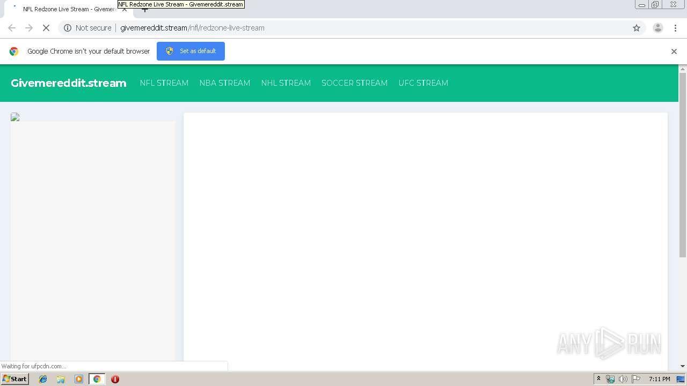Launch Internet Explorer from the taskbar
Screen dimensions: 687x386
pos(43,379)
